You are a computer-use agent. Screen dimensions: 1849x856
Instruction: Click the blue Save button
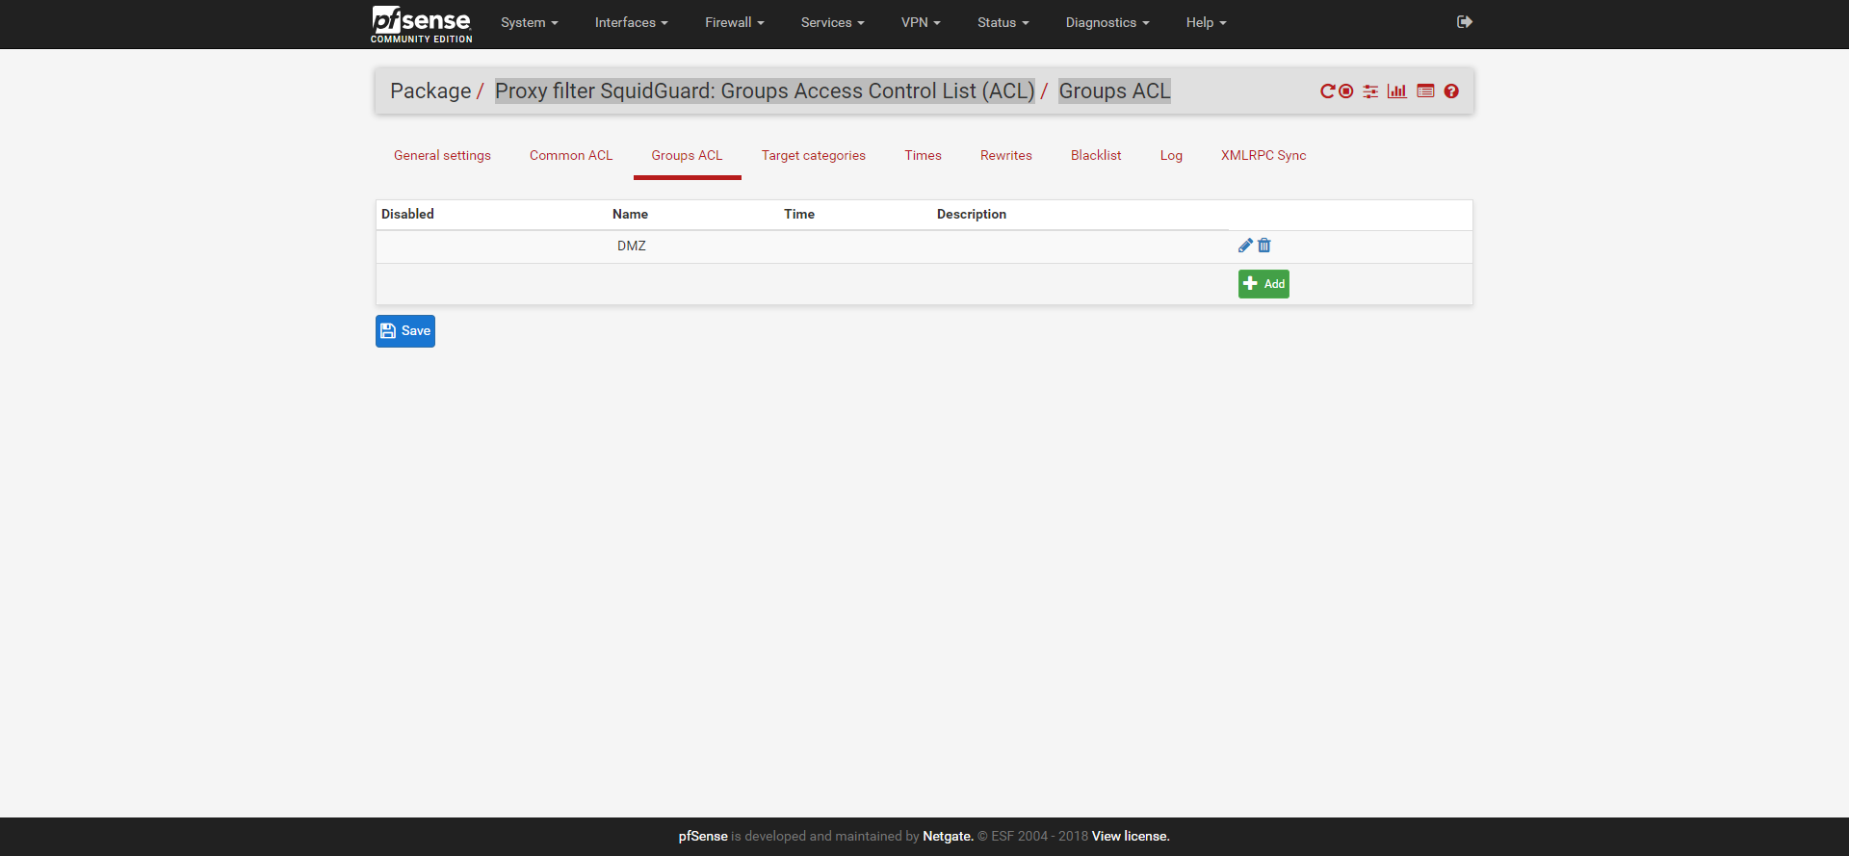(405, 331)
